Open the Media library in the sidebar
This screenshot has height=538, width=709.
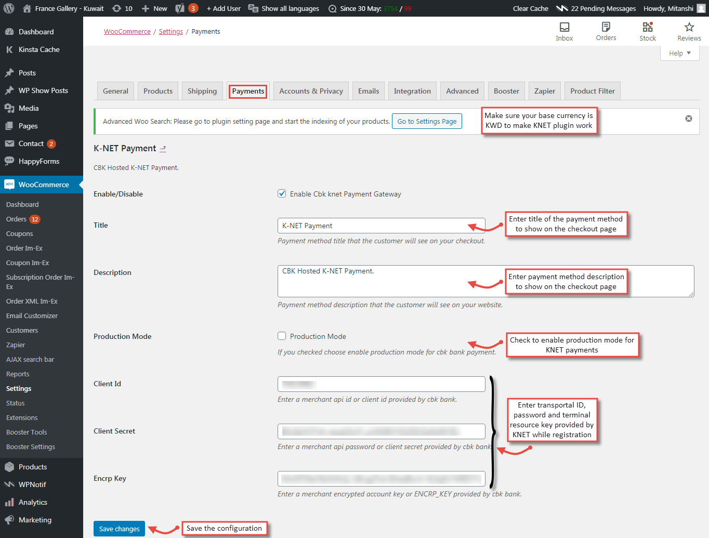coord(42,108)
